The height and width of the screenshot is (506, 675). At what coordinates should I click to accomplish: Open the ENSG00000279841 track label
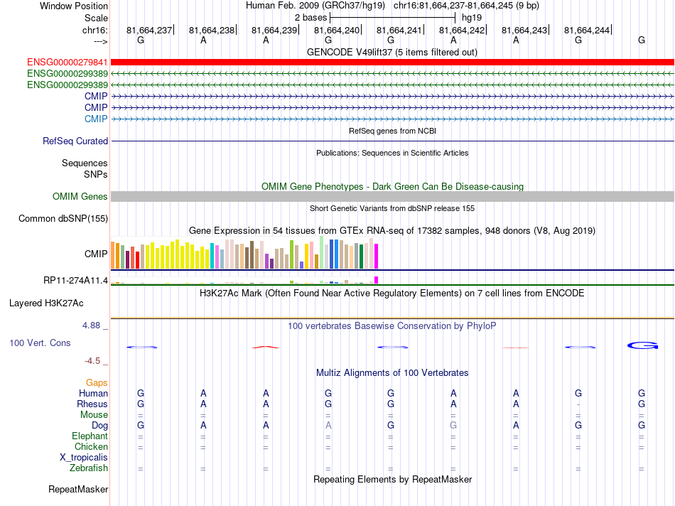point(67,63)
